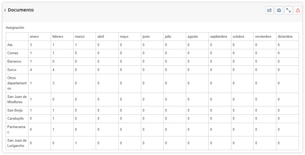This screenshot has height=155, width=305.
Task: Click the San Juan de Lurigancho row label
Action: [17, 143]
